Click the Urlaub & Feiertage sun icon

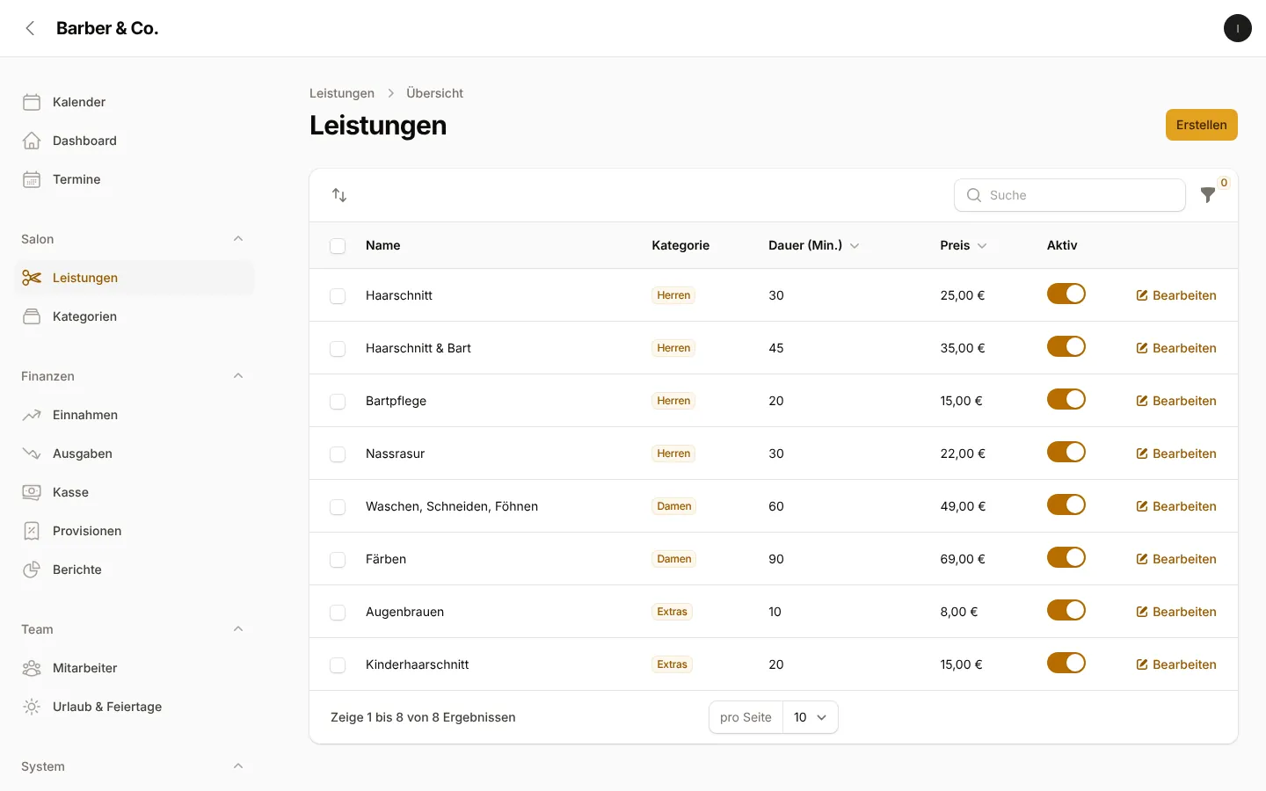[x=32, y=707]
